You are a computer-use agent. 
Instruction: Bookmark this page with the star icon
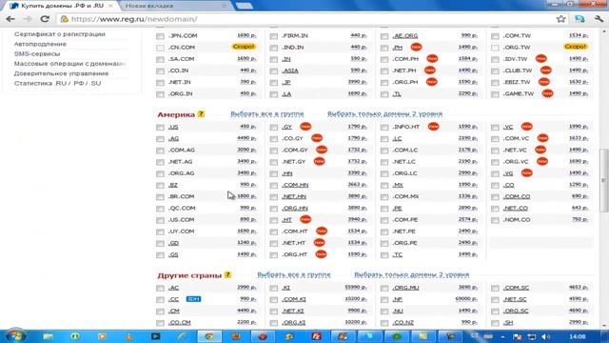click(560, 19)
